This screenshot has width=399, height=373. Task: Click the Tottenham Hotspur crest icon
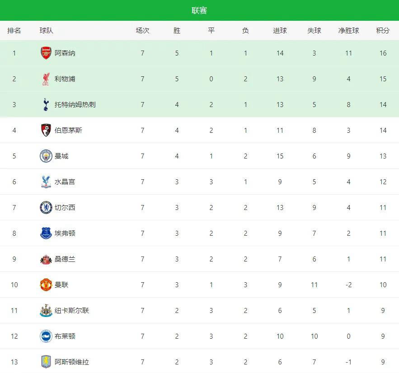[x=46, y=105]
